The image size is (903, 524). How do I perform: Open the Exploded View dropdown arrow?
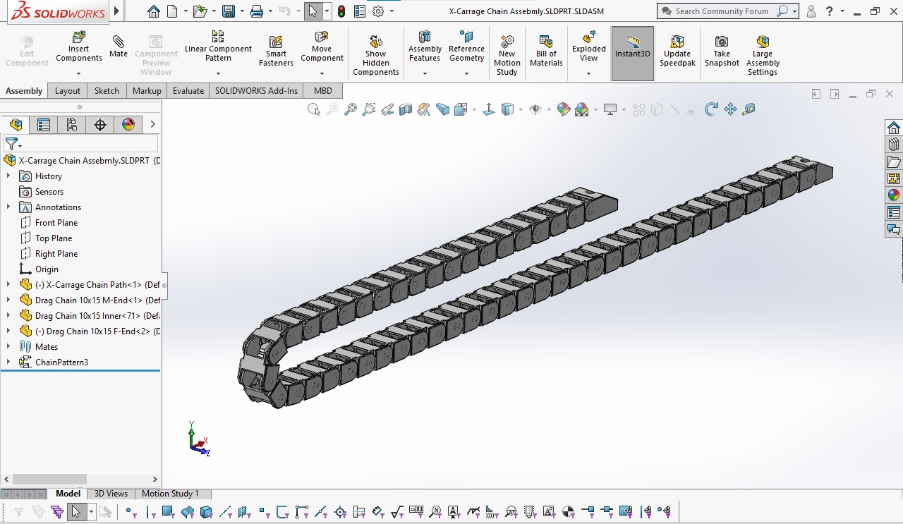(x=588, y=73)
